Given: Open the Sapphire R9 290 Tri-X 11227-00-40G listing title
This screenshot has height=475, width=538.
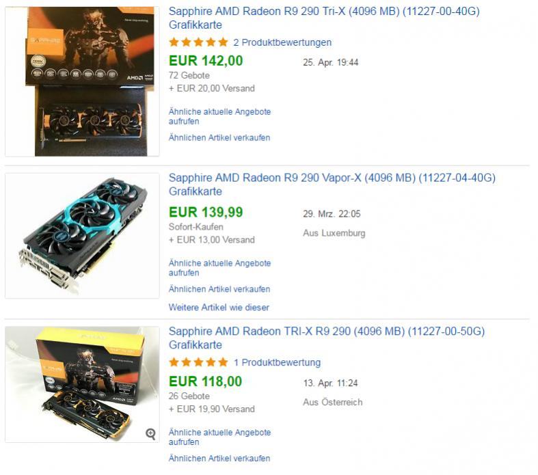Looking at the screenshot, I should pos(324,18).
